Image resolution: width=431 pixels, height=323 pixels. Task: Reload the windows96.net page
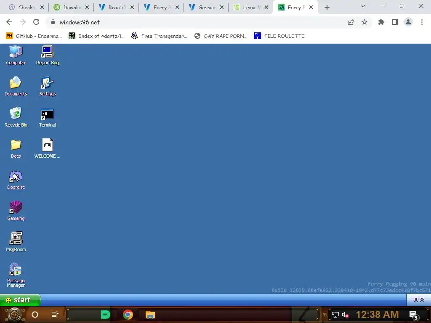pos(36,22)
